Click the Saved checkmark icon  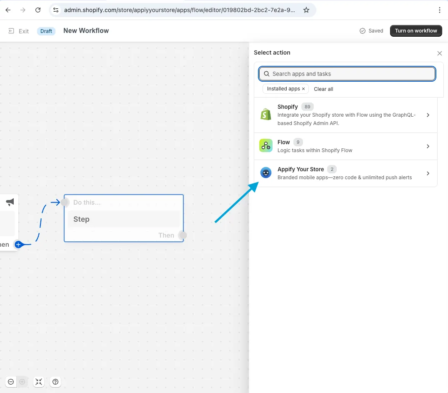(362, 31)
